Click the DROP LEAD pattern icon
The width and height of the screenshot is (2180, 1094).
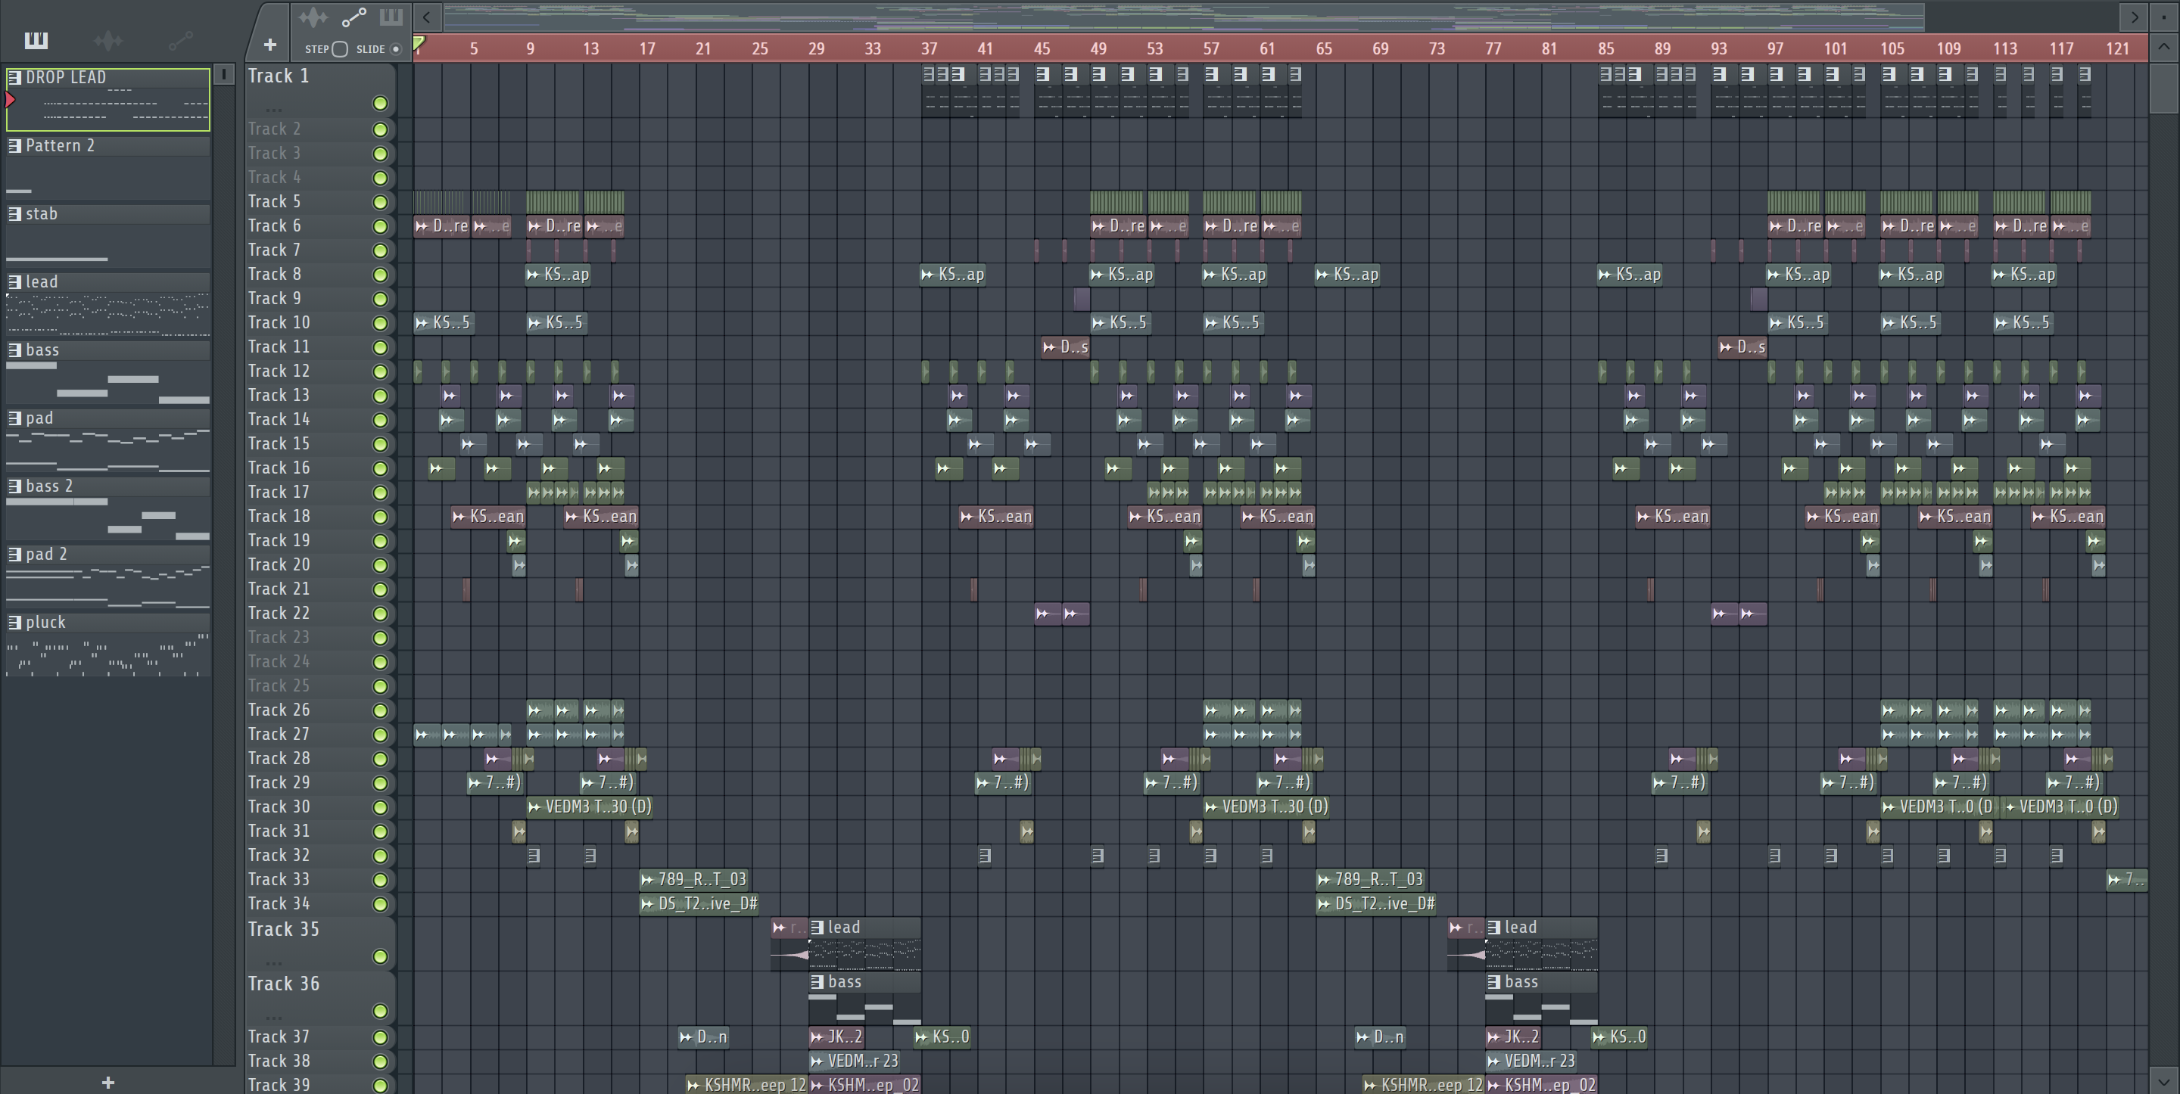tap(14, 77)
